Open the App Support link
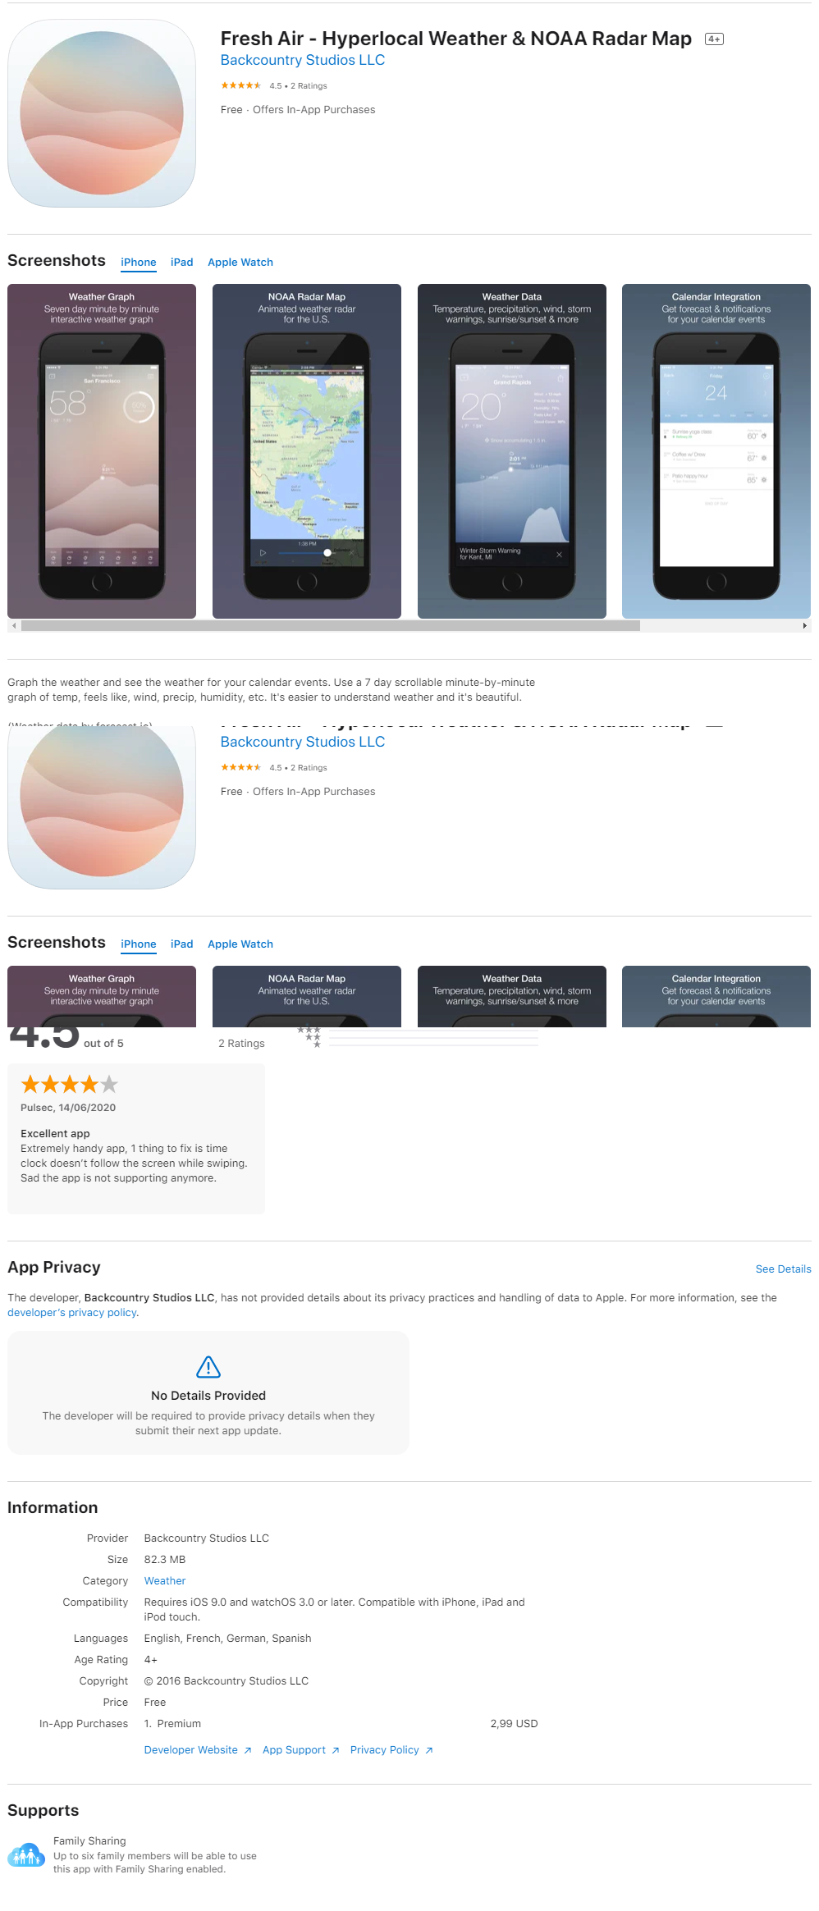The height and width of the screenshot is (1911, 819). (x=301, y=1749)
